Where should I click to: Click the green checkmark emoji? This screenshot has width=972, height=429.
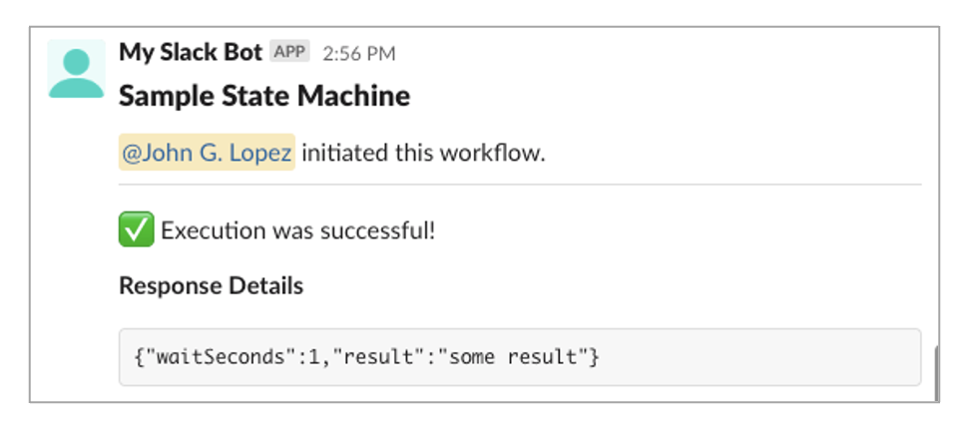tap(135, 230)
